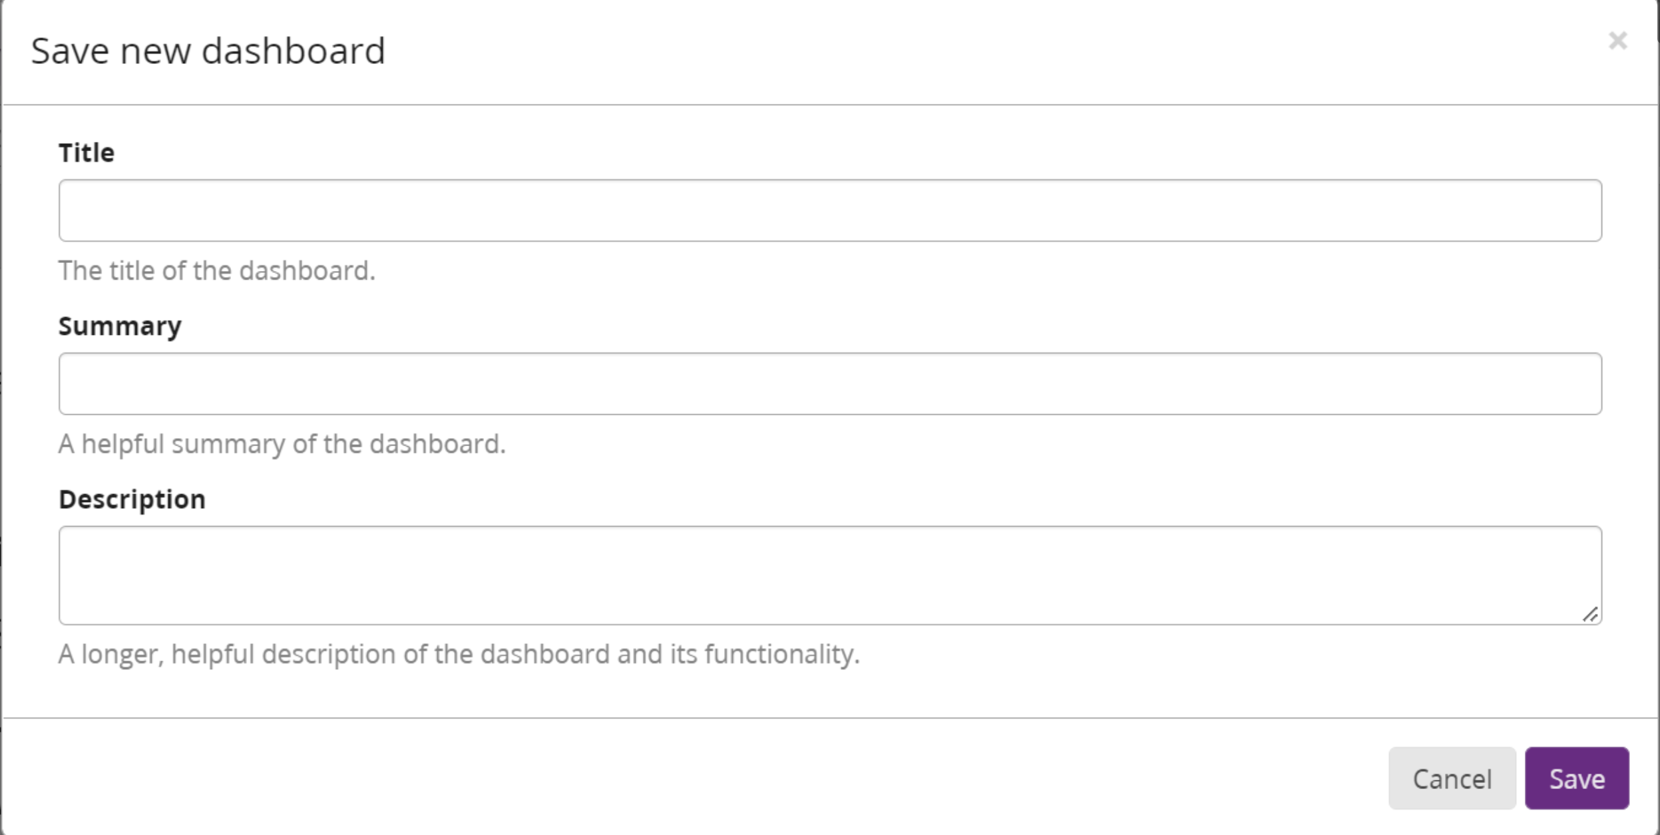
Task: Click the longer helpful description text
Action: pos(459,656)
